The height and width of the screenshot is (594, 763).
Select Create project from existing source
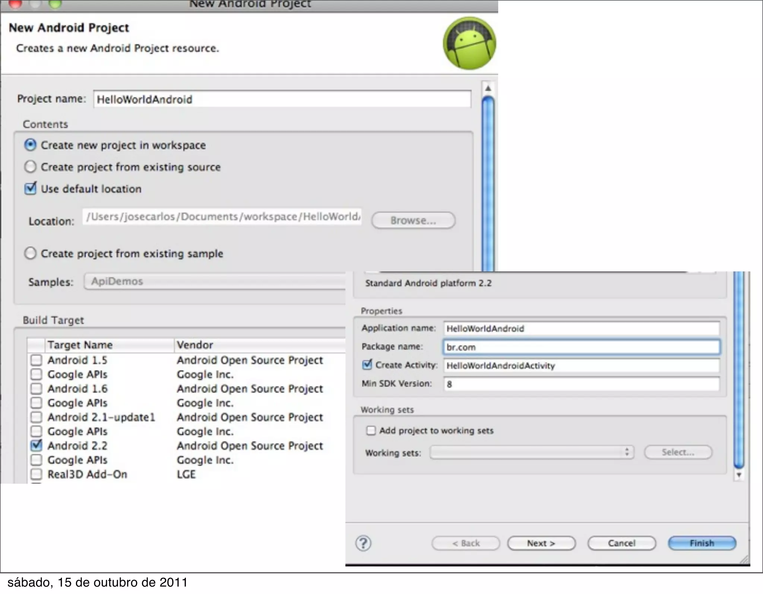[31, 167]
